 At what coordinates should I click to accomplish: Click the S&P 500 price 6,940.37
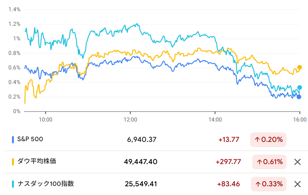pyautogui.click(x=142, y=140)
